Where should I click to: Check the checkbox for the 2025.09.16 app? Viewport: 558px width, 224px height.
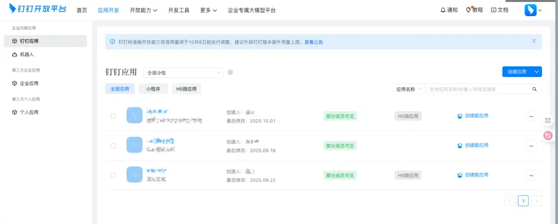pos(113,145)
